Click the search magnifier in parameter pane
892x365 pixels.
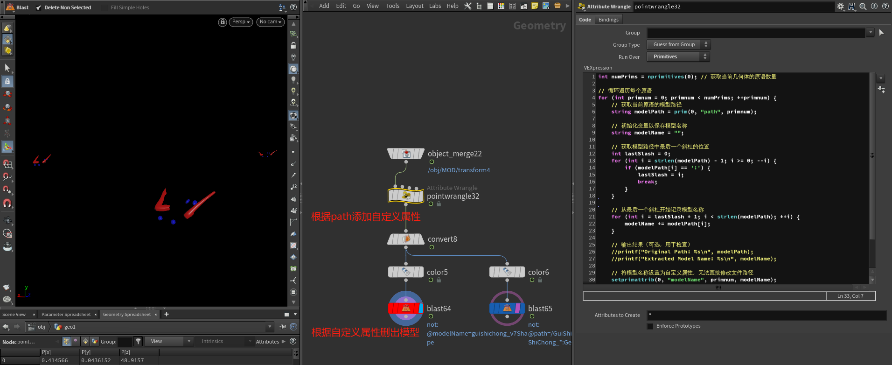pos(863,7)
